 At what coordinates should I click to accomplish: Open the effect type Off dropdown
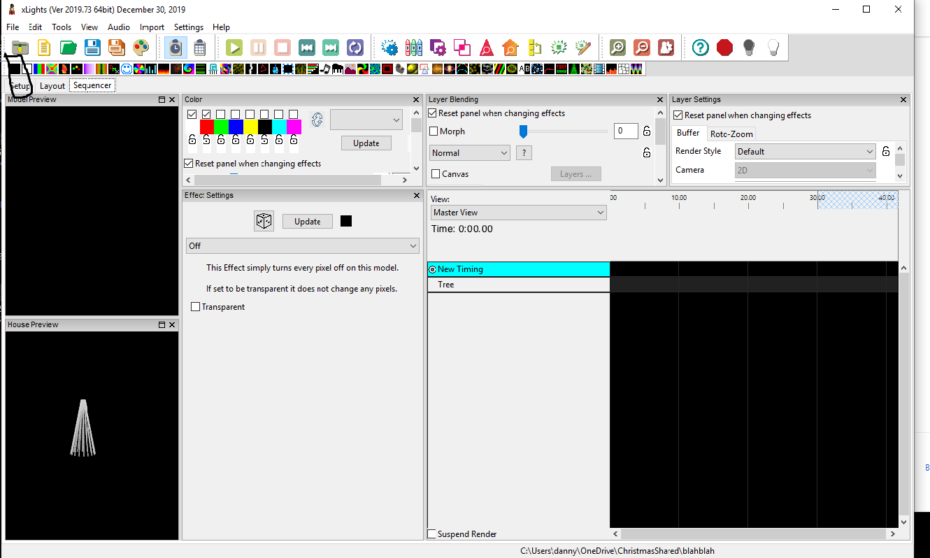pos(303,246)
